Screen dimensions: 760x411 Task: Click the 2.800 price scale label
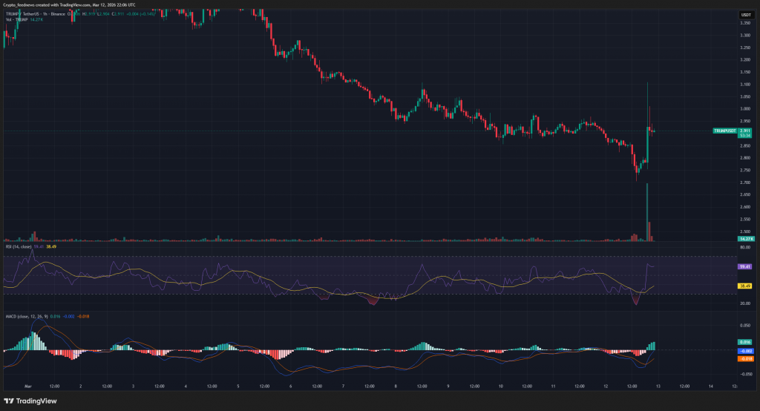point(745,158)
